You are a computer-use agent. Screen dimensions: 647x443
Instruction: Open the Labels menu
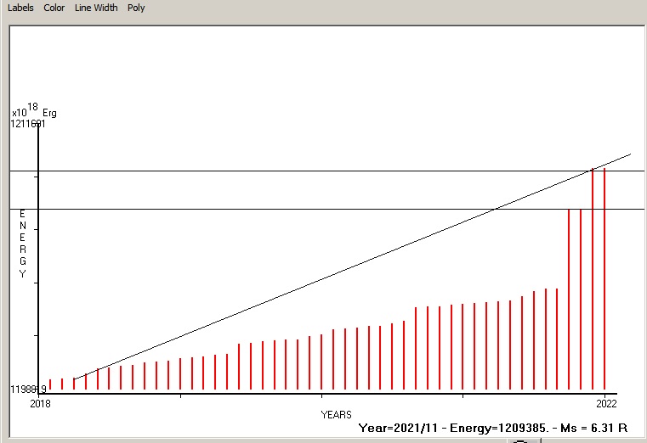[x=21, y=8]
